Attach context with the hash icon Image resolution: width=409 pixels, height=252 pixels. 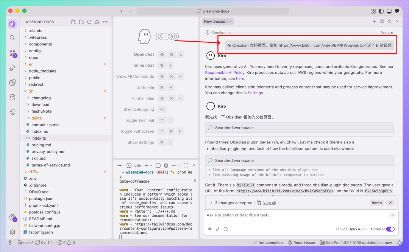tap(210, 229)
